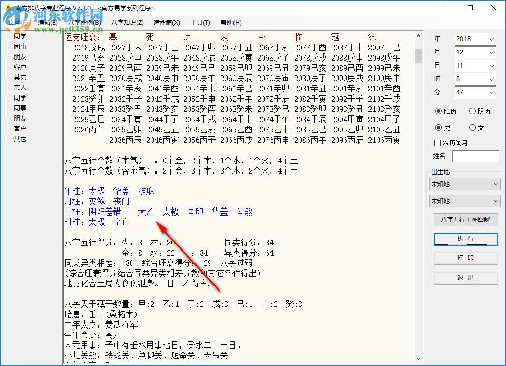Image resolution: width=506 pixels, height=366 pixels.
Task: Select the 女 gender radio button
Action: pos(477,127)
